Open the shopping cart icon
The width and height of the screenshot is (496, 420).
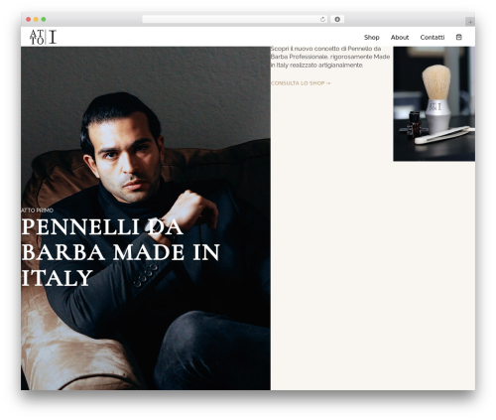(458, 37)
